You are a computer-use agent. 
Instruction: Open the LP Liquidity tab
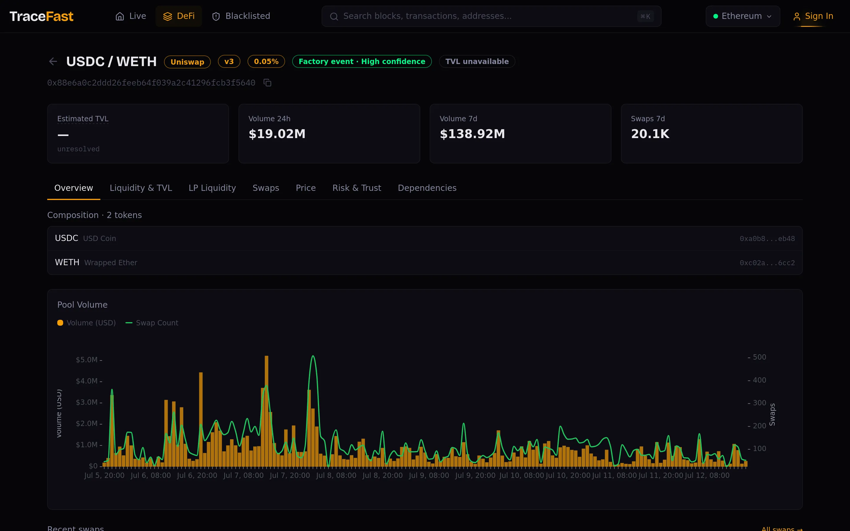(x=212, y=188)
